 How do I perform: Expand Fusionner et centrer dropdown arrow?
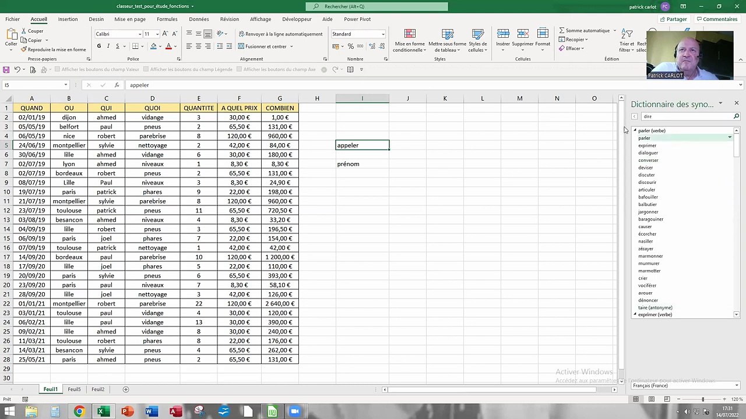tap(291, 47)
